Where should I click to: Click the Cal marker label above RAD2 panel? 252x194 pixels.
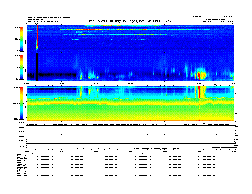point(37,24)
